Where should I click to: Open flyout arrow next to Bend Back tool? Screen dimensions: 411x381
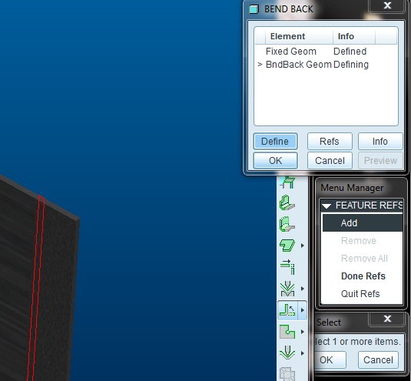303,310
